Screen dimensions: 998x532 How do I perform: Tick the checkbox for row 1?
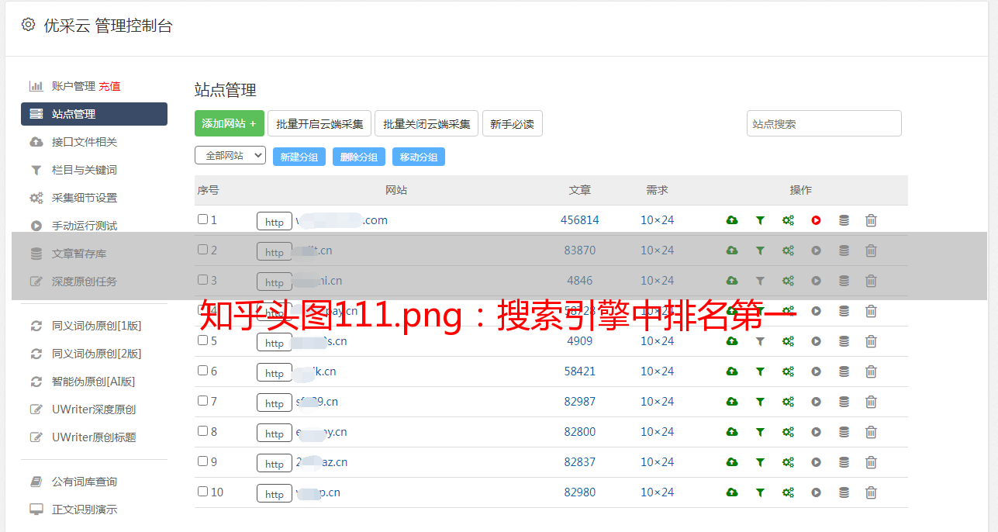point(202,219)
